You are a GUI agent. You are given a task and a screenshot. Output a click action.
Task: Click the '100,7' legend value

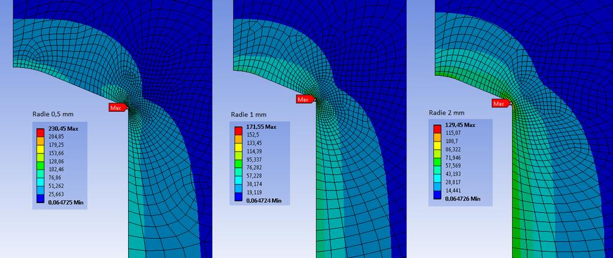coord(451,141)
